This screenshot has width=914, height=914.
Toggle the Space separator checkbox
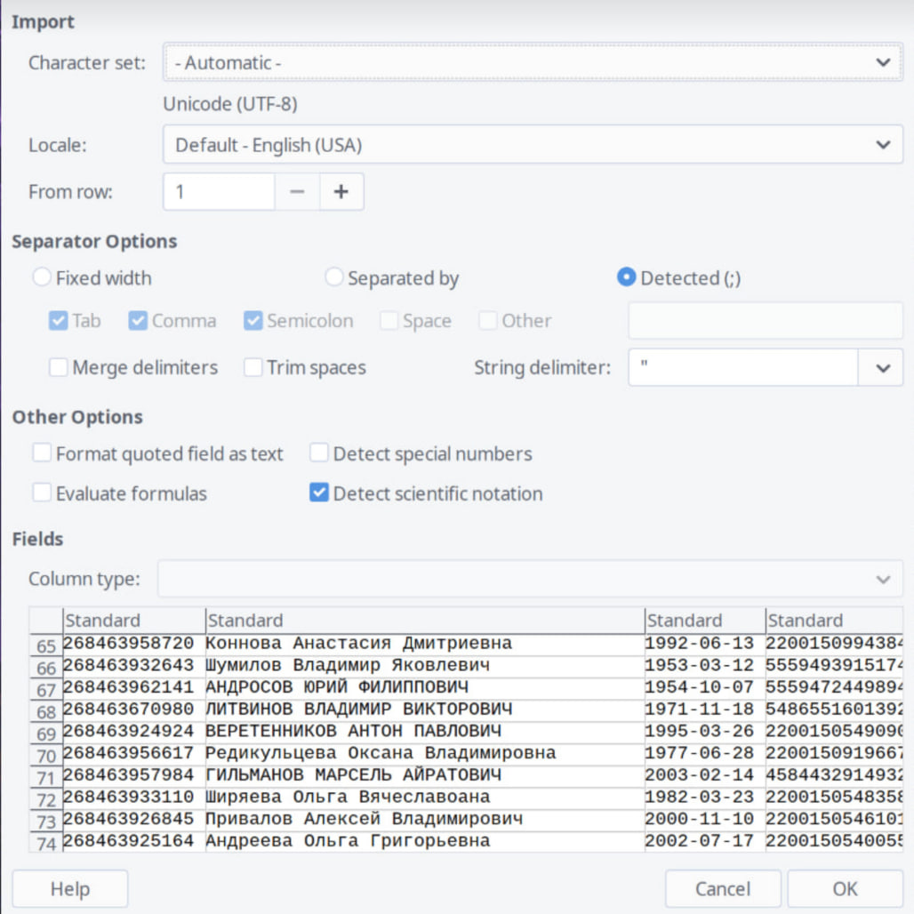389,321
